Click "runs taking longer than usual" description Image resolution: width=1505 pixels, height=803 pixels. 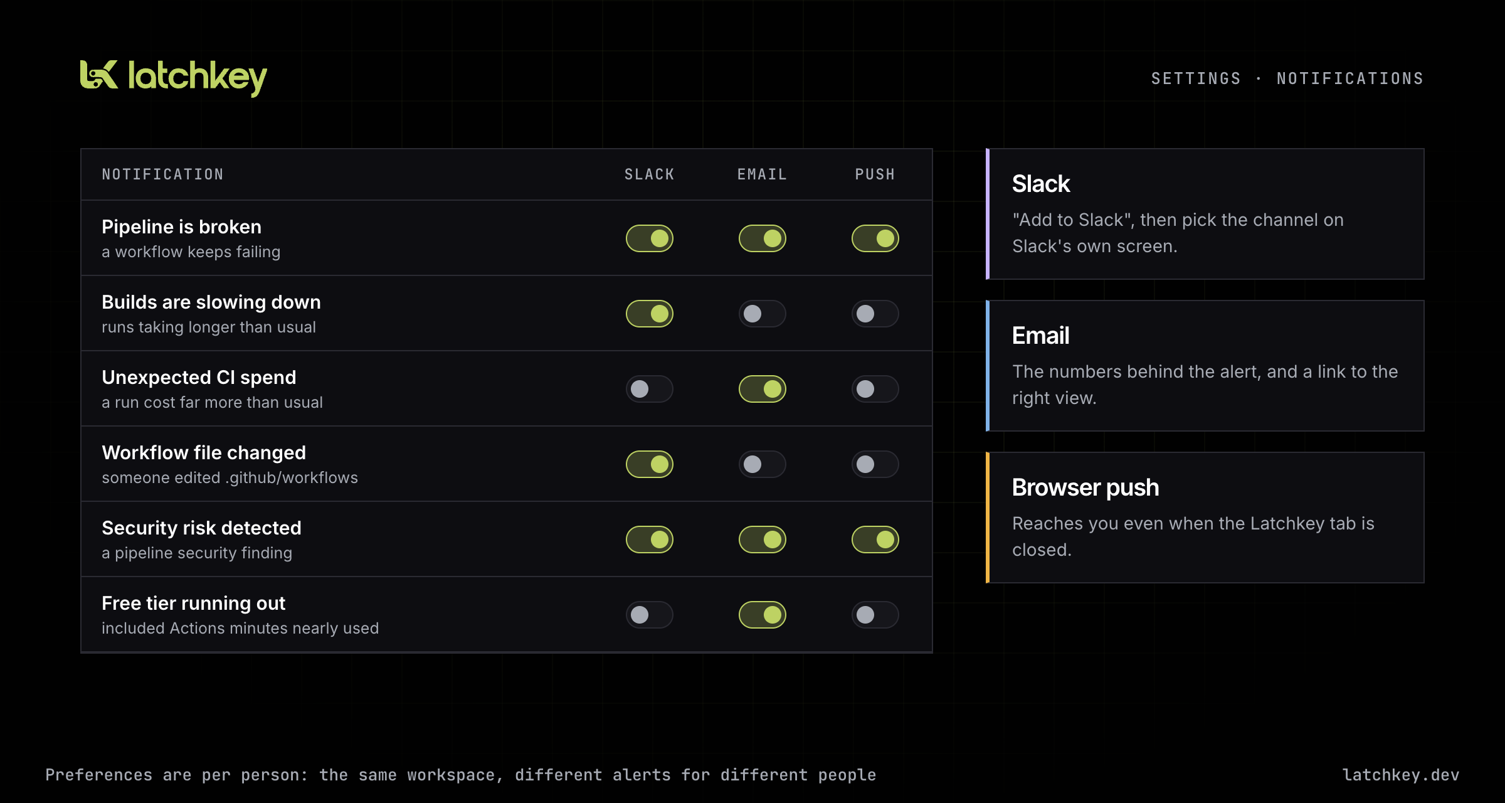(209, 327)
